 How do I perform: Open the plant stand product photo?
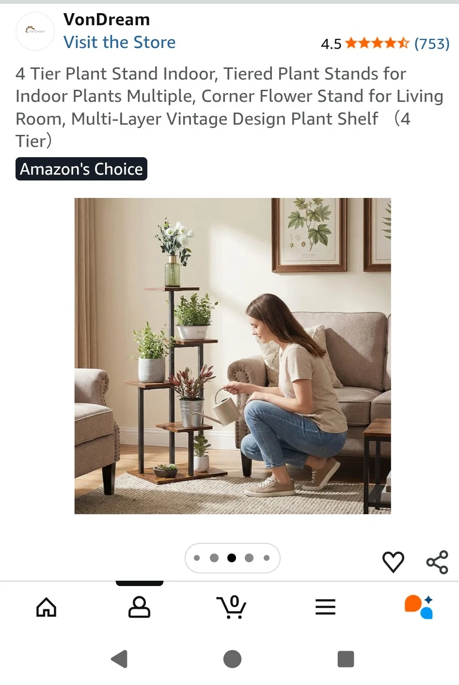(x=233, y=356)
